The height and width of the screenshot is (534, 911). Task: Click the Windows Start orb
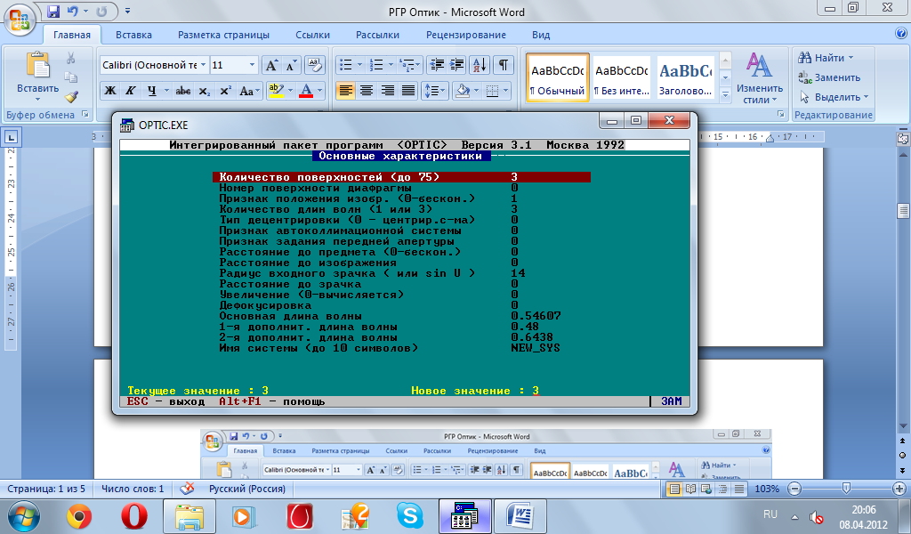24,516
